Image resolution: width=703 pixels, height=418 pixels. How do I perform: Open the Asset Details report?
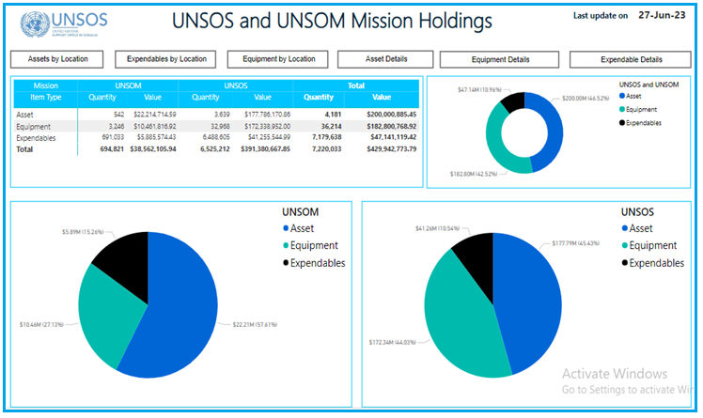[x=385, y=59]
